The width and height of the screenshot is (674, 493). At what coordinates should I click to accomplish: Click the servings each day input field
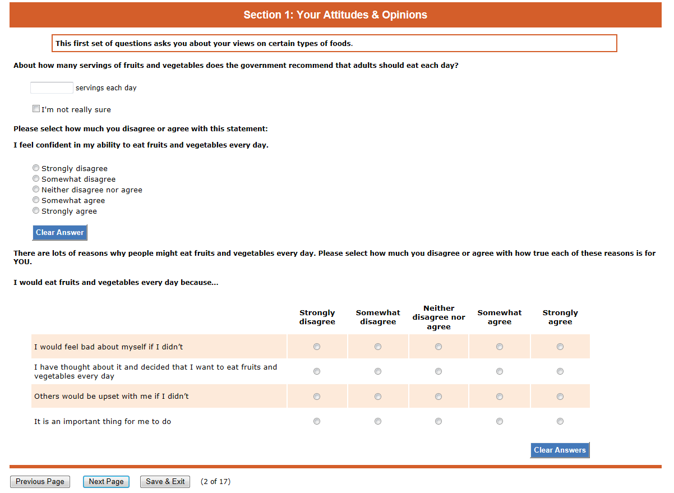point(52,88)
